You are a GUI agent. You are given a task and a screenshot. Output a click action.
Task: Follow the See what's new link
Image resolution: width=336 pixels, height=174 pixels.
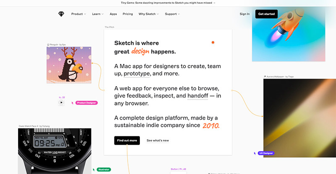pyautogui.click(x=158, y=141)
